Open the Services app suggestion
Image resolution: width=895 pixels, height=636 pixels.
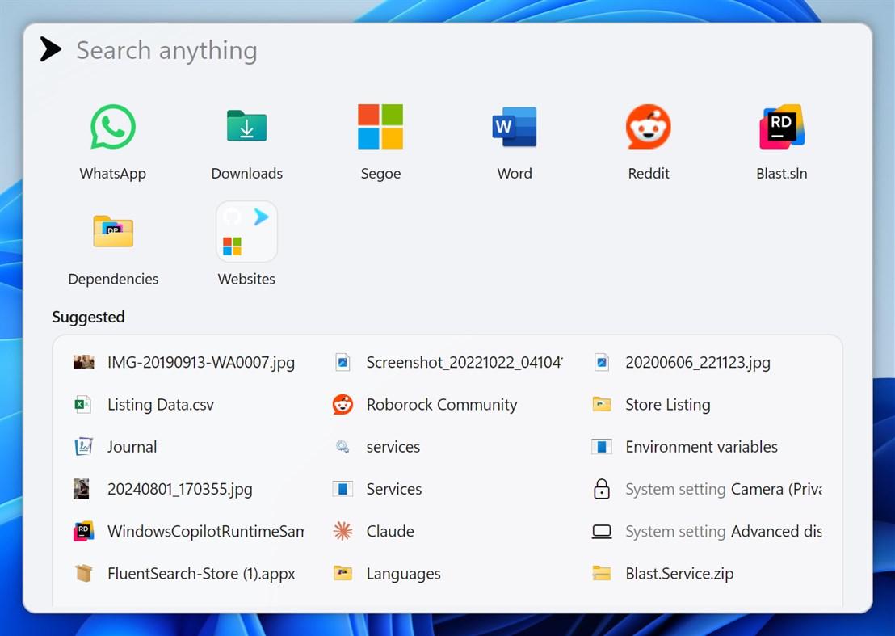pyautogui.click(x=394, y=489)
